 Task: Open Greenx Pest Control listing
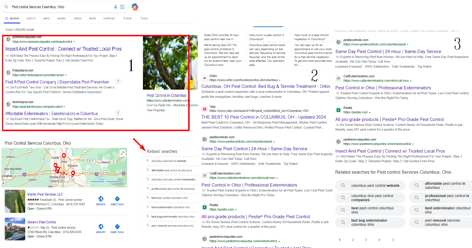pos(42,222)
